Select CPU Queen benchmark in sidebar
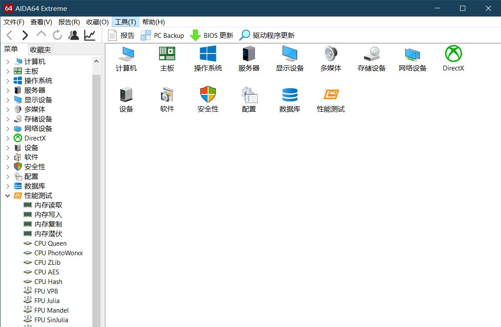 point(50,243)
